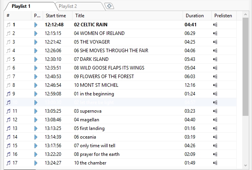Click the prelisten speaker for 06 oceania

pyautogui.click(x=215, y=137)
